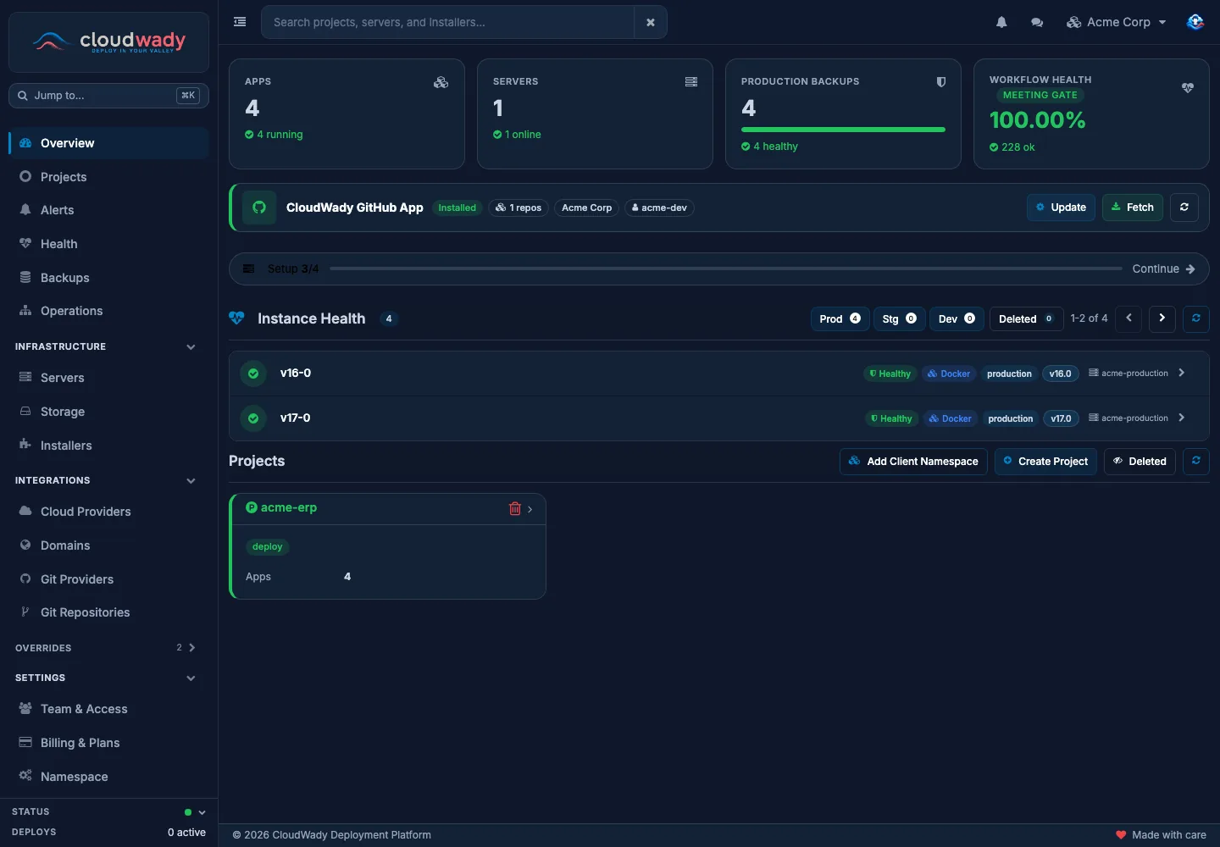This screenshot has width=1220, height=847.
Task: Go to Overview
Action: (108, 143)
